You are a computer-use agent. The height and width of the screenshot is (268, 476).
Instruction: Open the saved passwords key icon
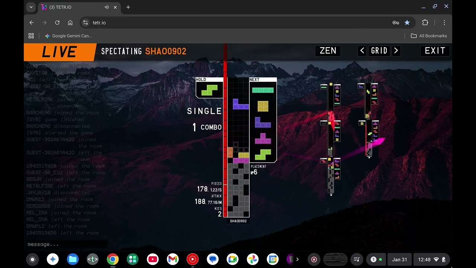tap(396, 23)
